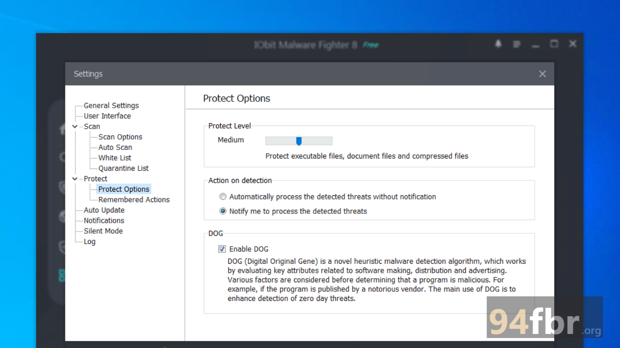Select Protect in the settings tree
620x348 pixels.
95,179
